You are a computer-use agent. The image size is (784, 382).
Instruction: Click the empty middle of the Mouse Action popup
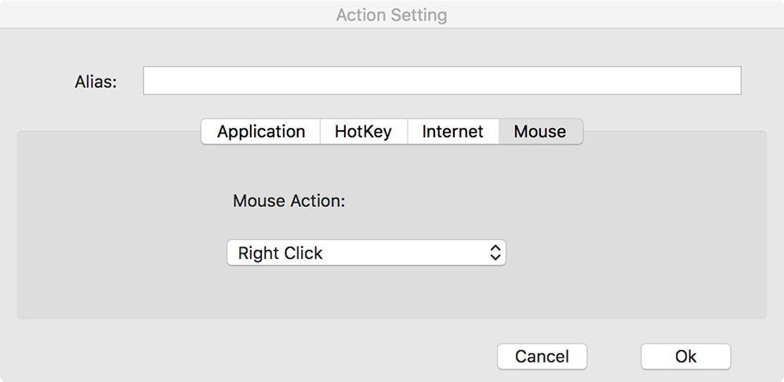(405, 253)
